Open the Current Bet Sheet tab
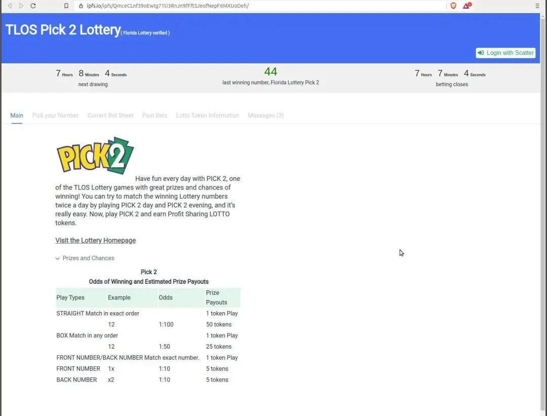Image resolution: width=547 pixels, height=416 pixels. point(110,116)
